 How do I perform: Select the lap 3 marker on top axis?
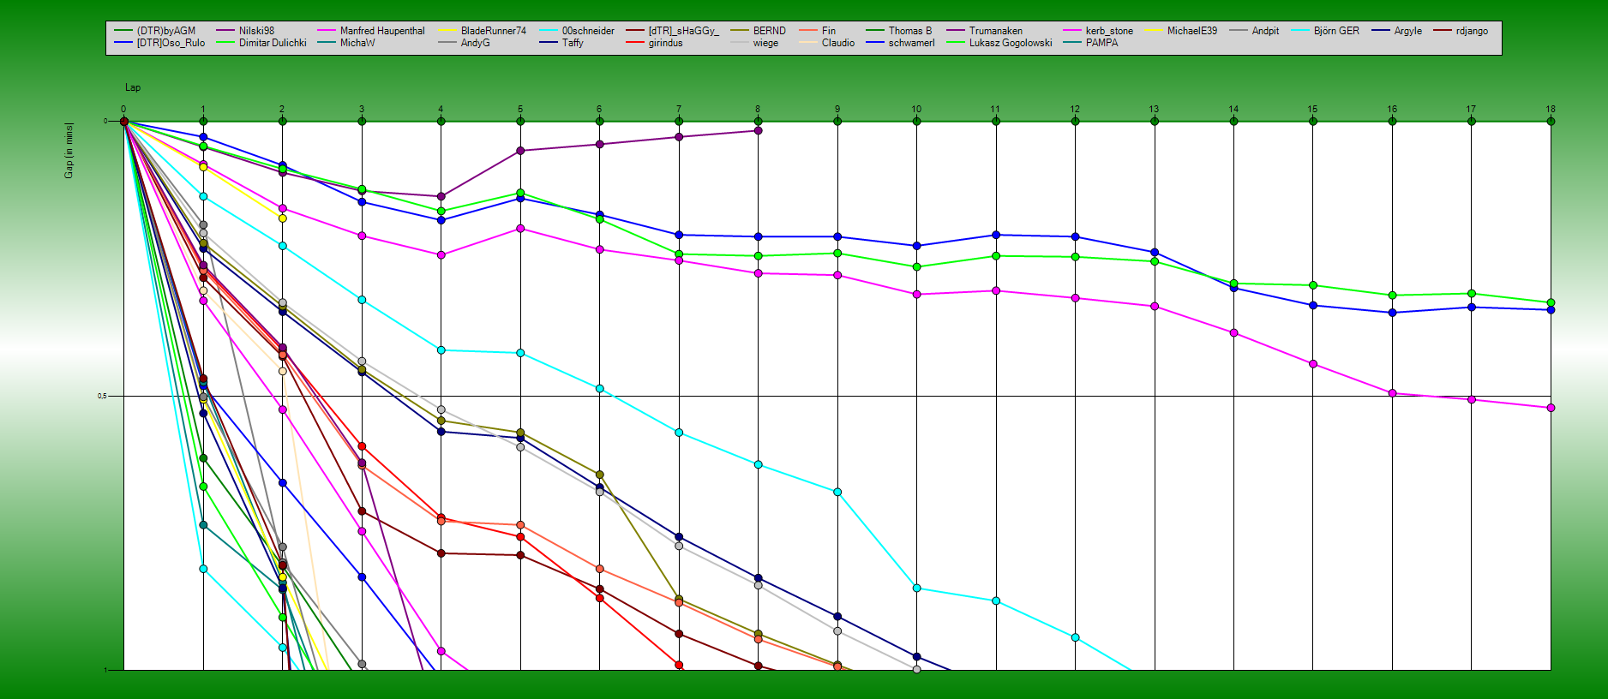(x=362, y=122)
